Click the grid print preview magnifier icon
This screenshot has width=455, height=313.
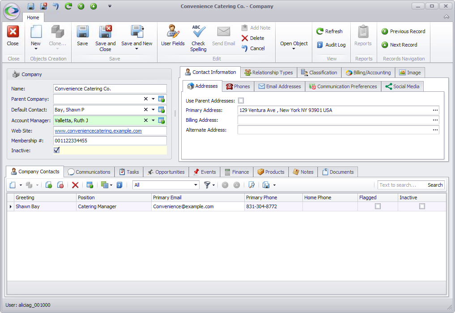(251, 185)
